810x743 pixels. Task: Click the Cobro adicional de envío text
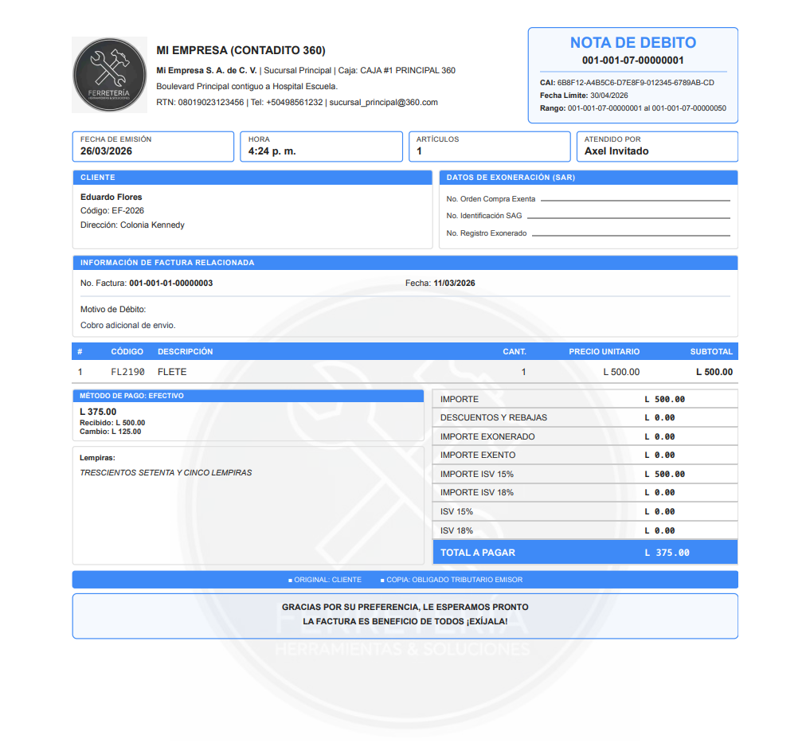click(128, 326)
